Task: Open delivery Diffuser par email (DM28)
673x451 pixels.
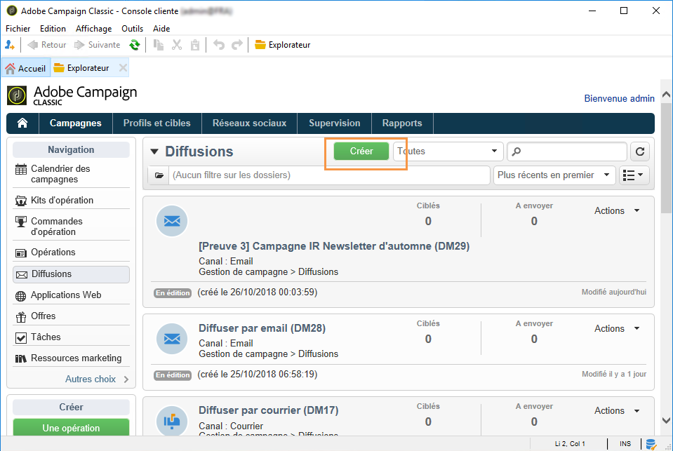Action: tap(262, 328)
